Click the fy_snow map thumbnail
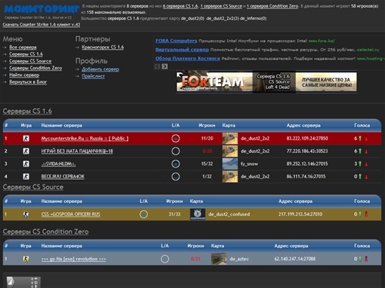The image size is (385, 288). click(x=230, y=164)
